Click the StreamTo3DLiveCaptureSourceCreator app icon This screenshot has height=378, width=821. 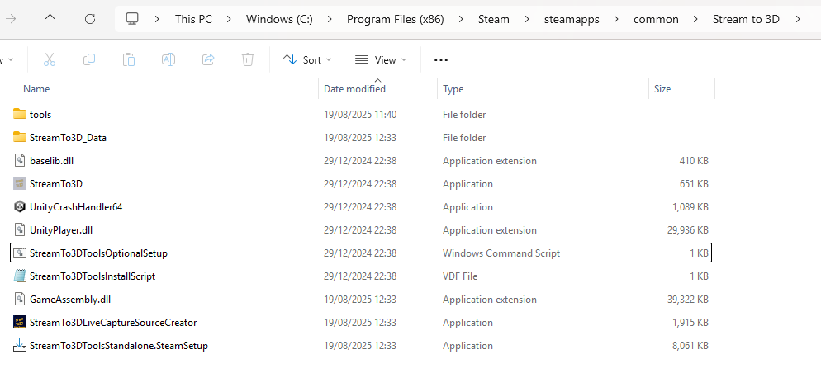pos(20,323)
